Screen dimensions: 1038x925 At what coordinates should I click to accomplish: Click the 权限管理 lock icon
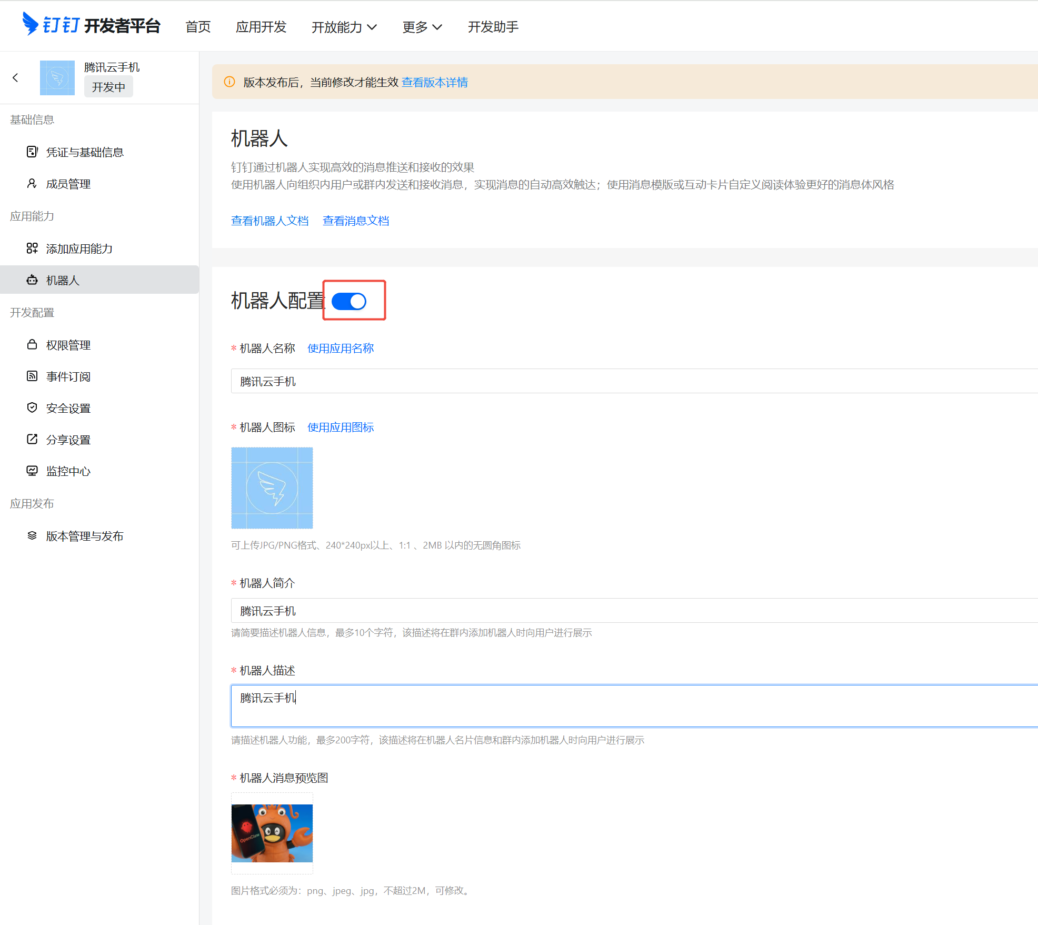click(x=32, y=344)
